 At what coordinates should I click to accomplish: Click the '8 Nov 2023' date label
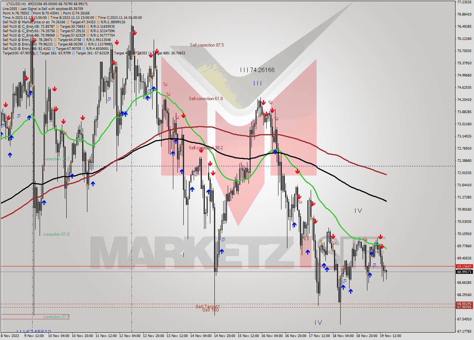[x=10, y=336]
